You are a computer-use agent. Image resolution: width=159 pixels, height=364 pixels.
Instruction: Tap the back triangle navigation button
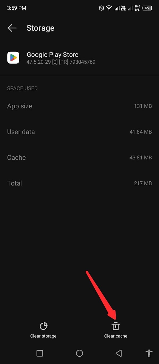pyautogui.click(x=119, y=353)
